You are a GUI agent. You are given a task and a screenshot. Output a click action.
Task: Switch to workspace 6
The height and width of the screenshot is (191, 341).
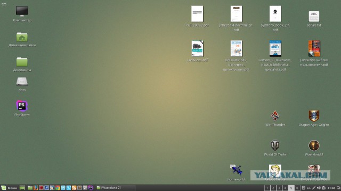[x=297, y=188]
